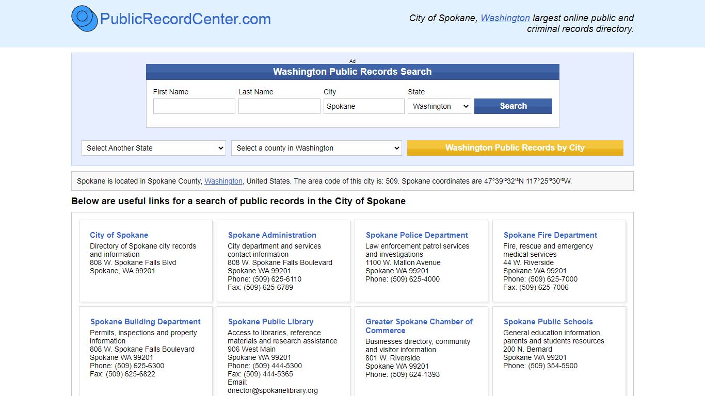
Task: Open the Spokane Public Schools link
Action: click(x=548, y=322)
